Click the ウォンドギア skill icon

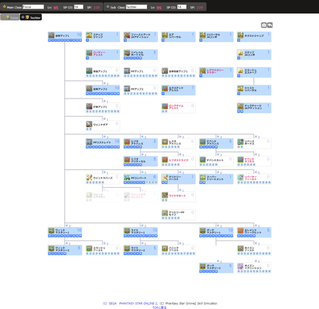89,124
